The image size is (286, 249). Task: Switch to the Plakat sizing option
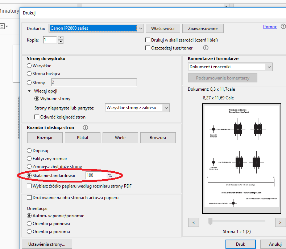point(83,138)
